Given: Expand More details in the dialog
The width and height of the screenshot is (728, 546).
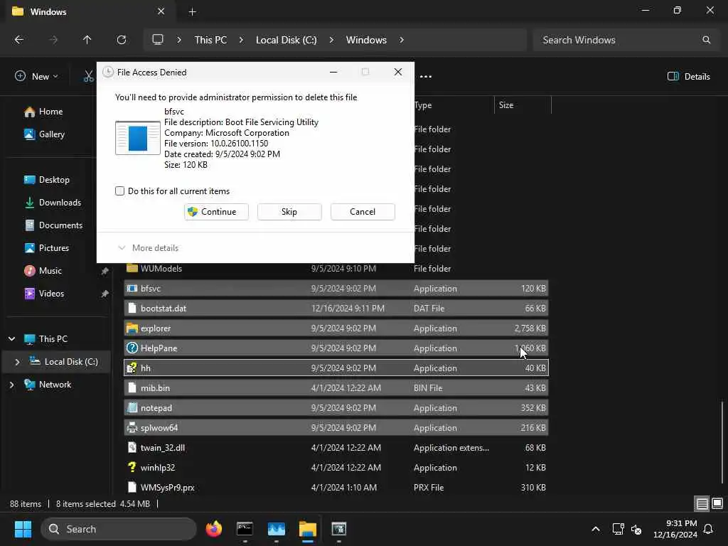Looking at the screenshot, I should [x=149, y=248].
